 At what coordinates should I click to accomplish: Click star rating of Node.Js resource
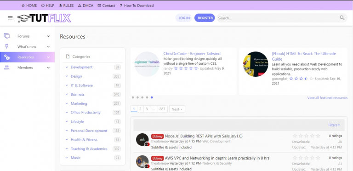[x=306, y=136]
